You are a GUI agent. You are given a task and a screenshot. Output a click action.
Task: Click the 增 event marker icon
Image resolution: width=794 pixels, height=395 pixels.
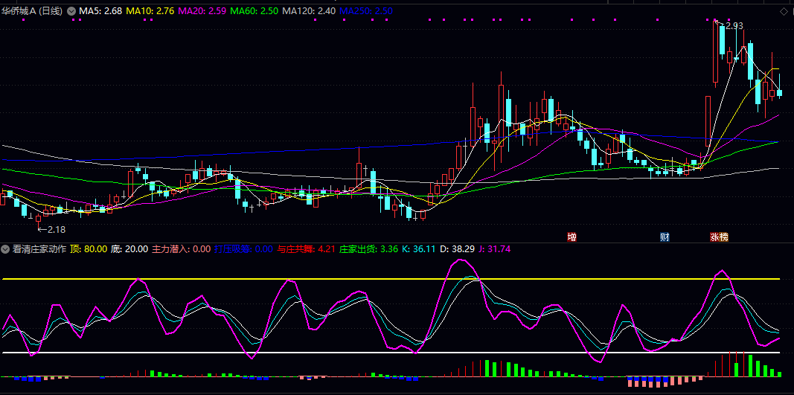(572, 237)
